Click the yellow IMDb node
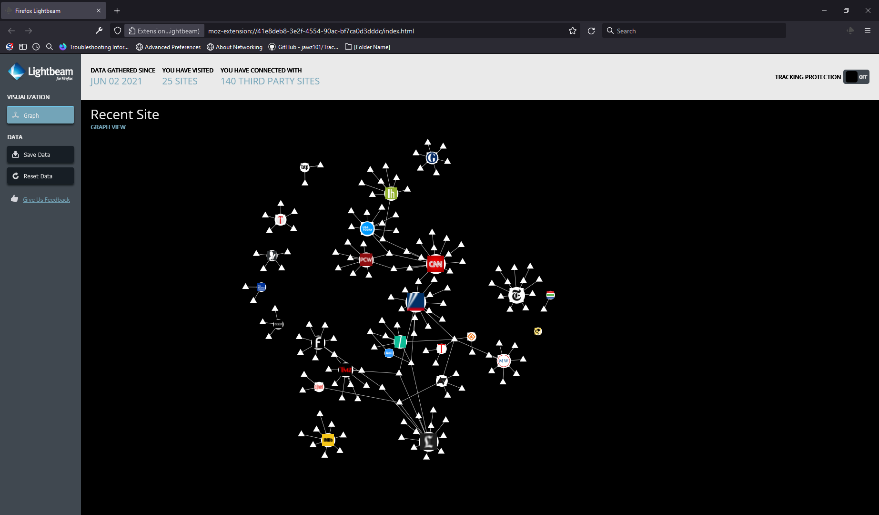The width and height of the screenshot is (879, 515). 328,440
